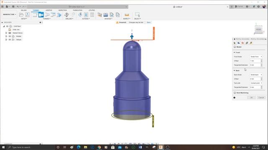Click the info icon at dialog bottom
The width and height of the screenshot is (268, 150).
234,97
